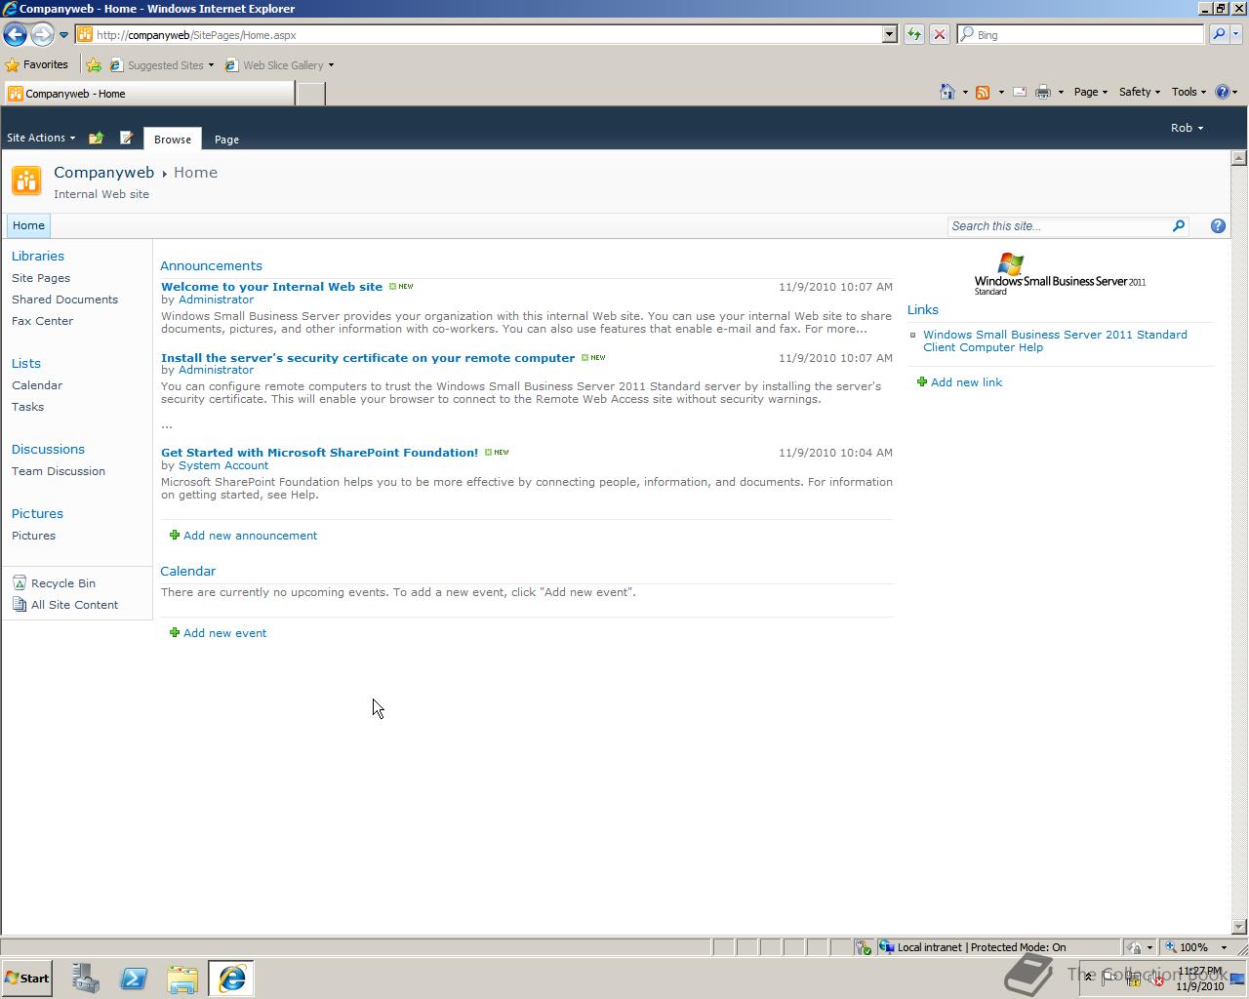The width and height of the screenshot is (1249, 999).
Task: Open the Windows Start button
Action: point(27,979)
